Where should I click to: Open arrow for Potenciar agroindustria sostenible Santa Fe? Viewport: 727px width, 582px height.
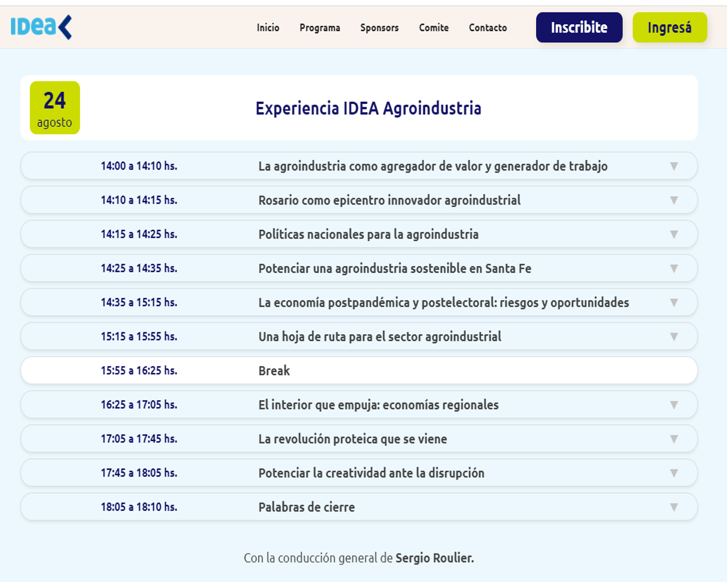pyautogui.click(x=674, y=268)
